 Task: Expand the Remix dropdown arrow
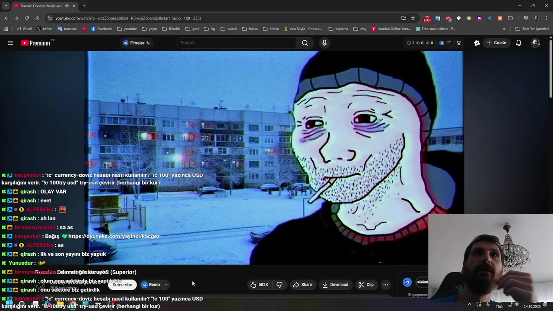(x=166, y=285)
